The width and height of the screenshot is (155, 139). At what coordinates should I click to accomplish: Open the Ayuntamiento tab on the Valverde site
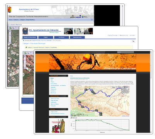click(x=77, y=37)
